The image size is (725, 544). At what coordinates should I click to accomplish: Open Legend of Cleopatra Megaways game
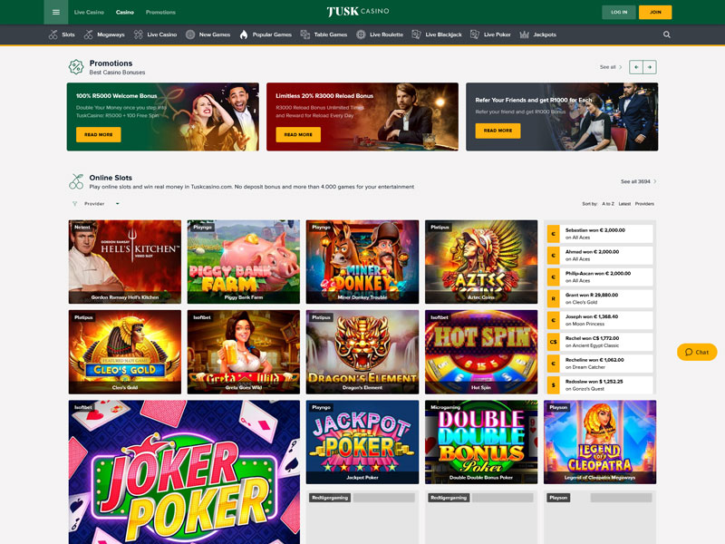pyautogui.click(x=600, y=442)
